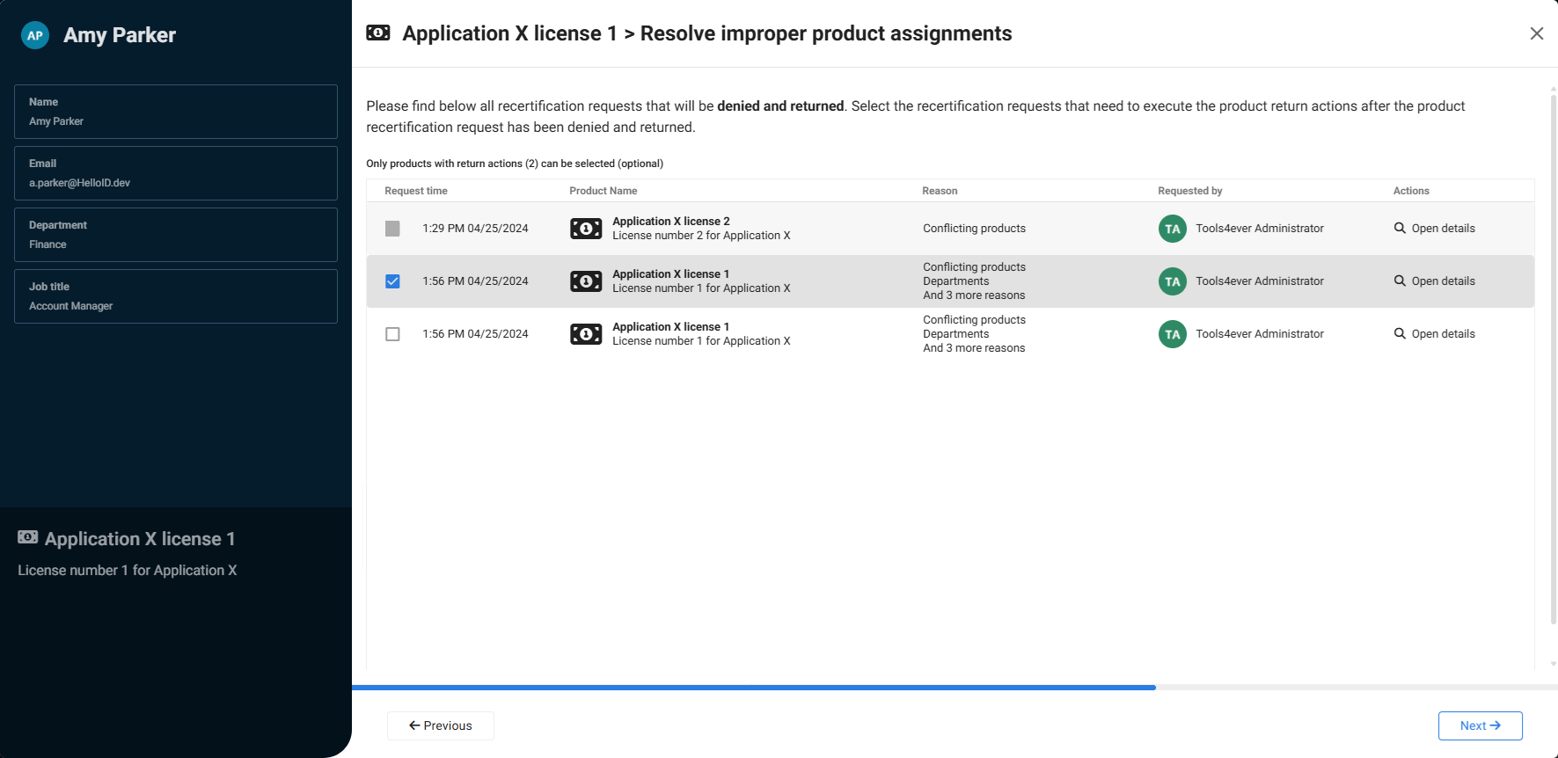Uncheck the selected Application X license 1 row

[x=392, y=281]
